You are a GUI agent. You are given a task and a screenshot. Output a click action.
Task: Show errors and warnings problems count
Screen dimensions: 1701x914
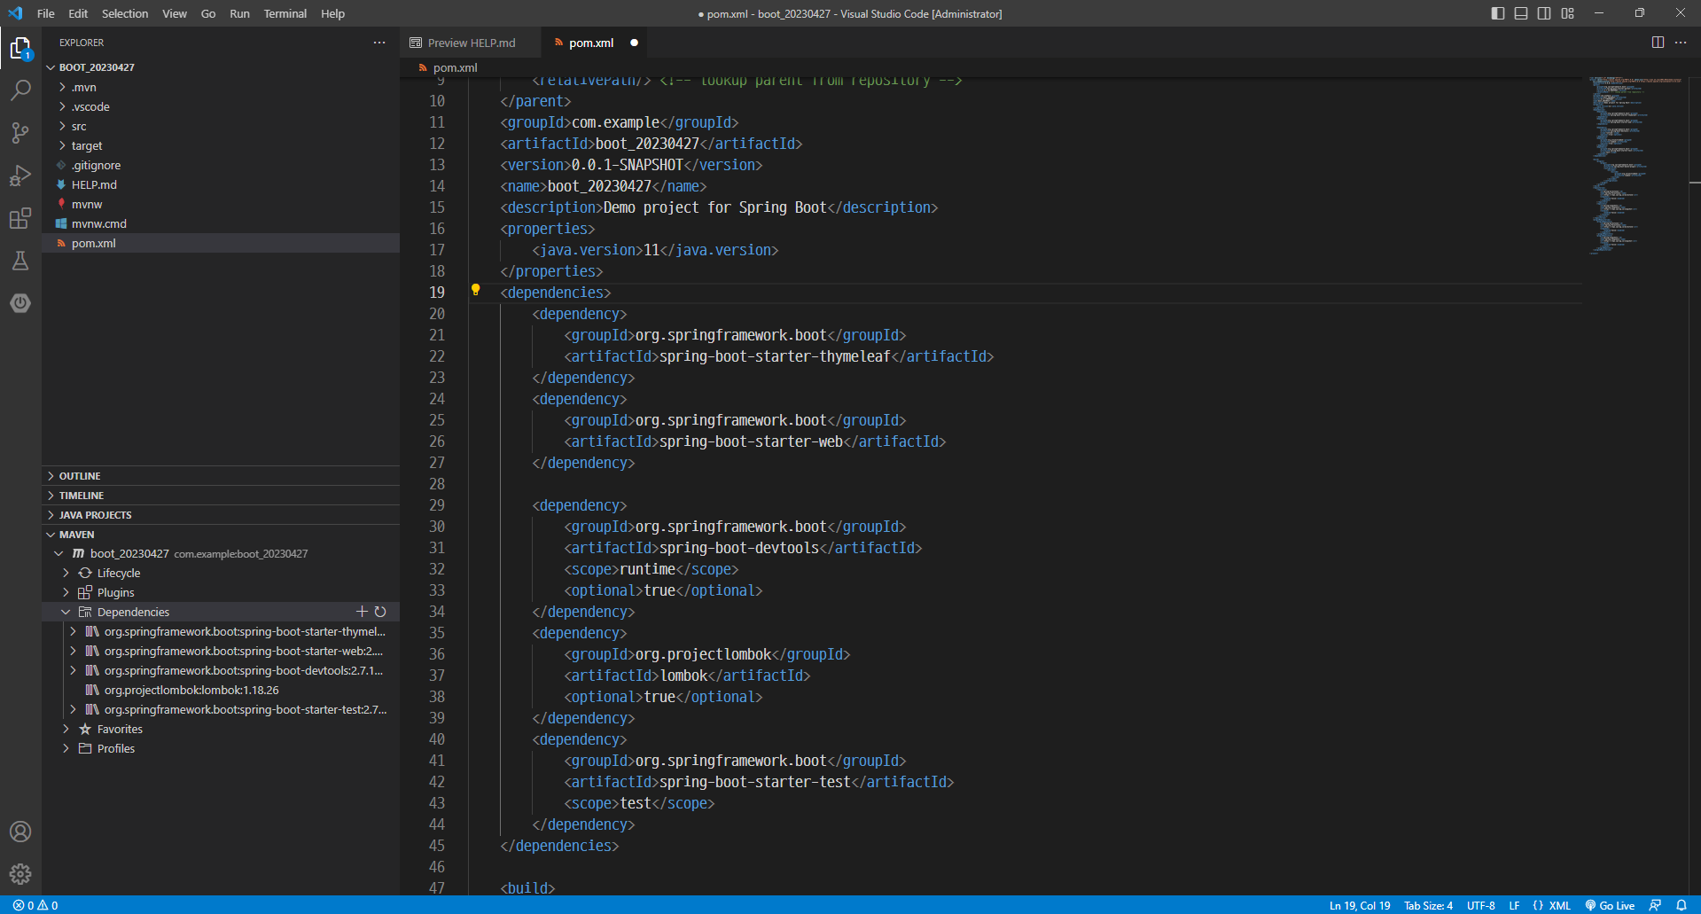click(x=35, y=905)
